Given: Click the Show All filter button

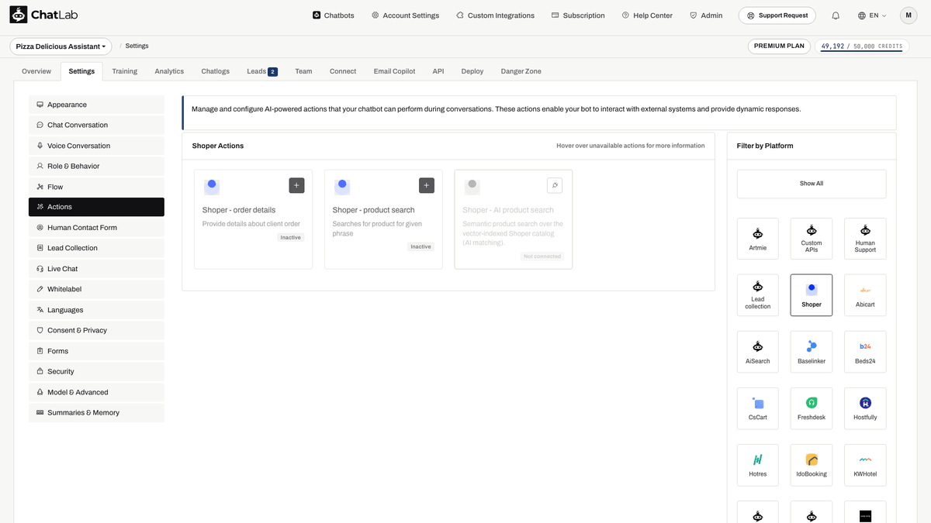Looking at the screenshot, I should coord(812,184).
